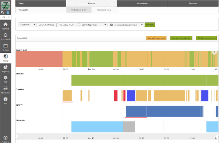Image resolution: width=223 pixels, height=143 pixels.
Task: Click the download icon on Časový graf chart
Action: click(x=214, y=52)
